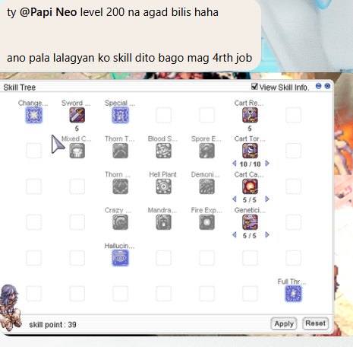The image size is (353, 347).
Task: Lower the Geneticist skill level with left arrow
Action: (235, 235)
